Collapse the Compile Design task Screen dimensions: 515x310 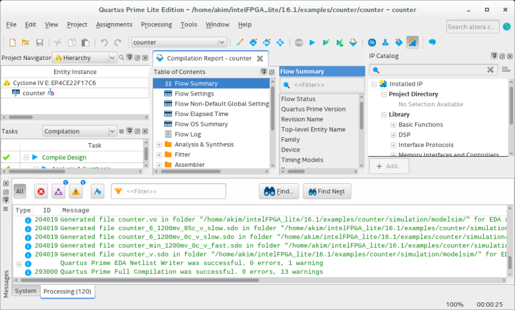tap(26, 157)
